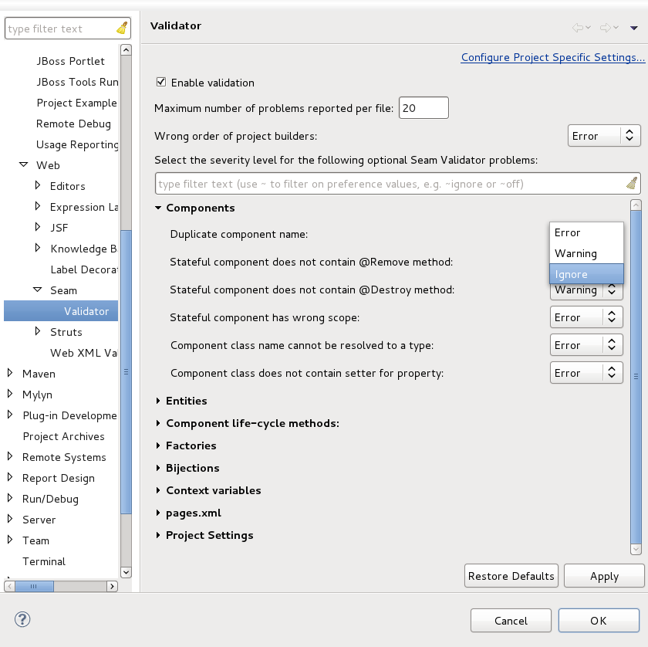Click the validator panel scrollbar up arrow

click(x=636, y=205)
